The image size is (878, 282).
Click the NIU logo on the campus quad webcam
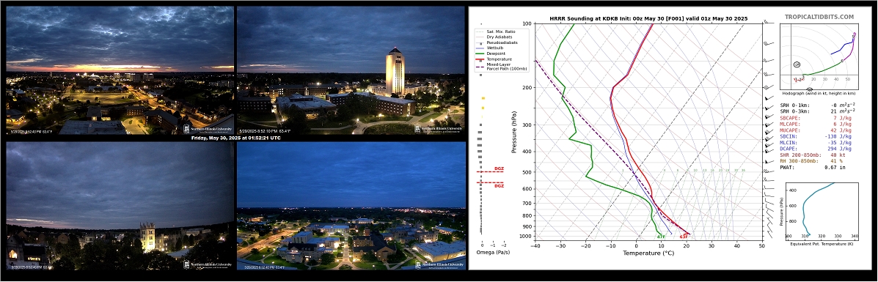(x=439, y=264)
